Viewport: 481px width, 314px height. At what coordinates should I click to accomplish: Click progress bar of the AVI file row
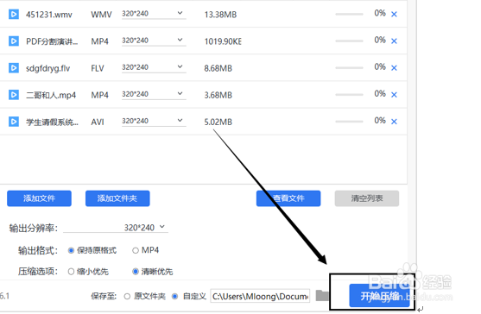349,122
